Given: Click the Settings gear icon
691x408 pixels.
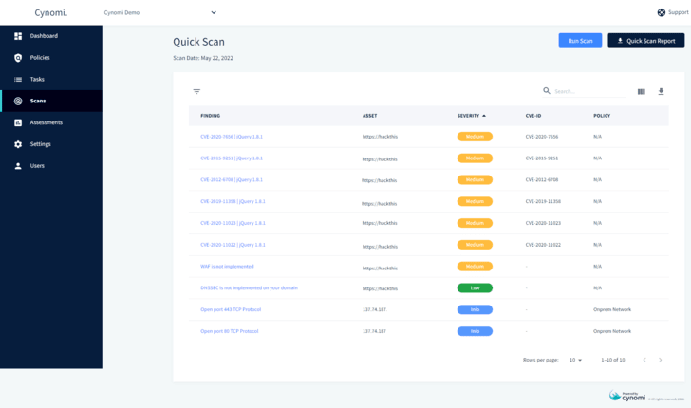Looking at the screenshot, I should 18,144.
